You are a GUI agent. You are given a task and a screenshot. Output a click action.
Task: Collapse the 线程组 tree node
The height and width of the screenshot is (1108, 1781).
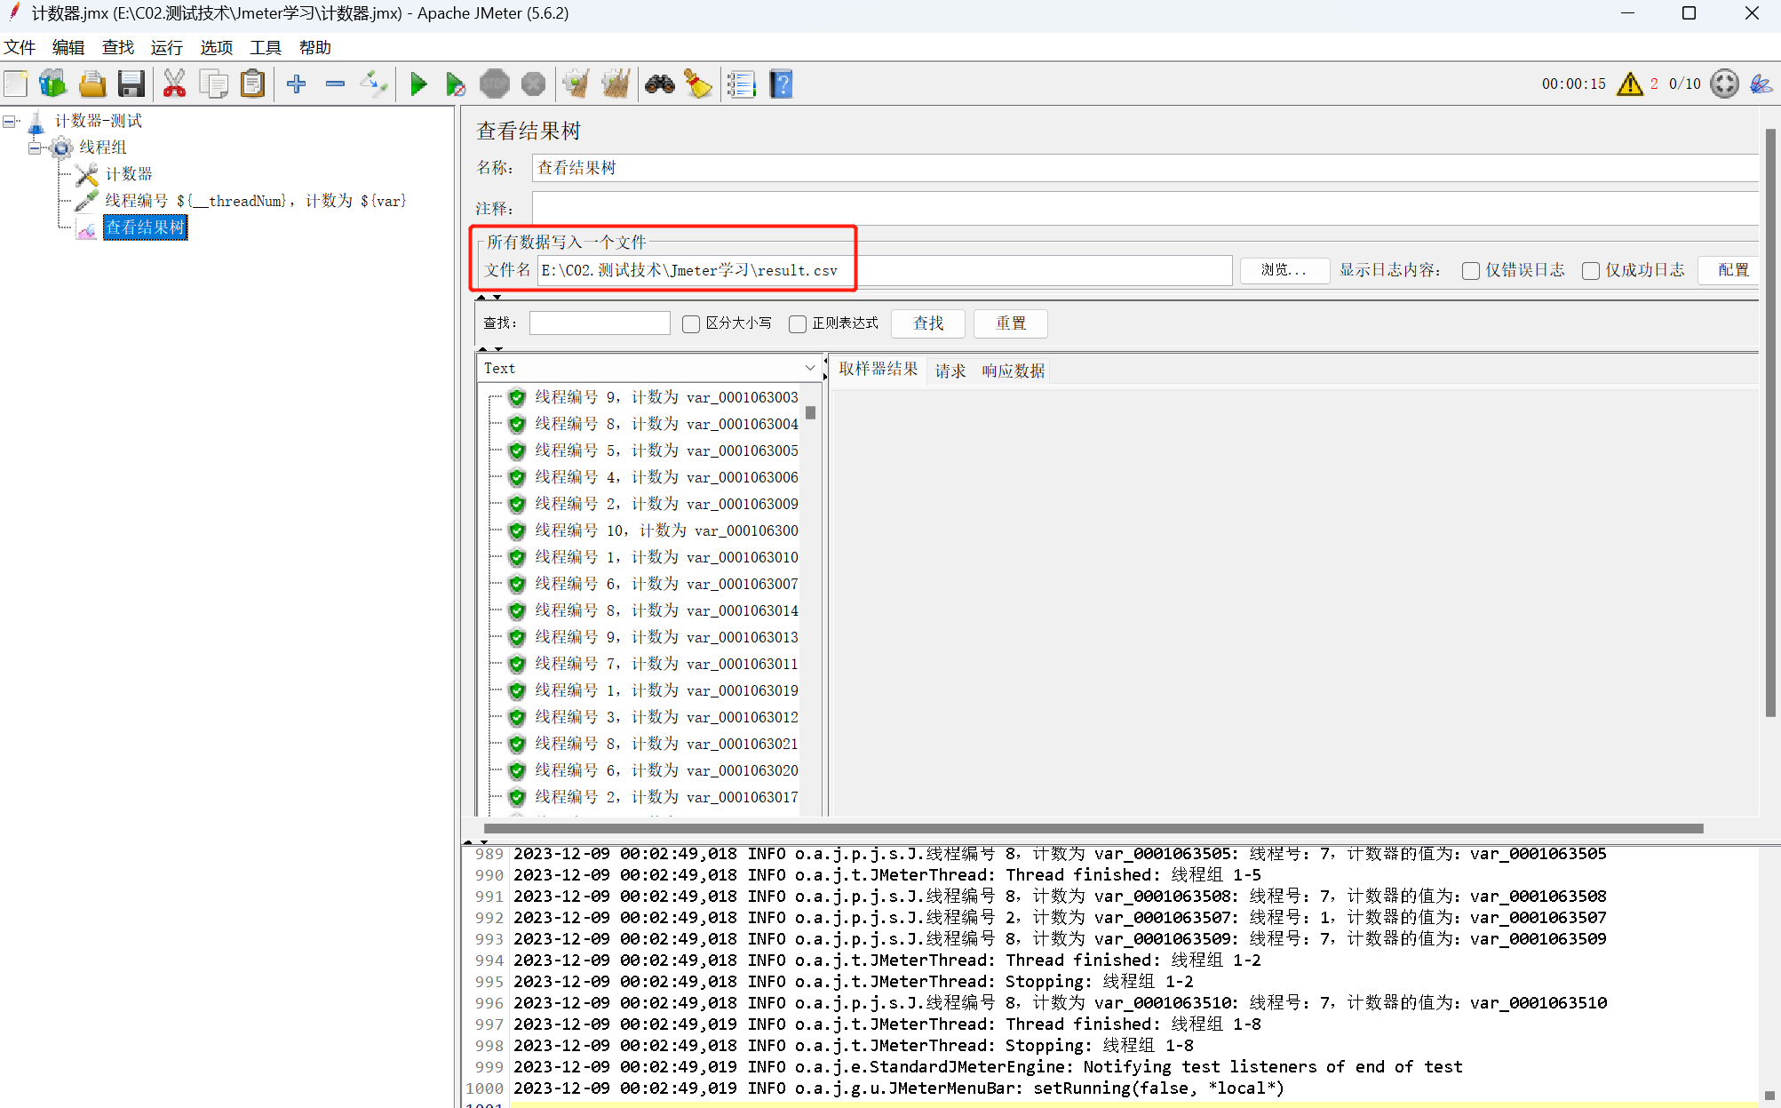(x=35, y=147)
